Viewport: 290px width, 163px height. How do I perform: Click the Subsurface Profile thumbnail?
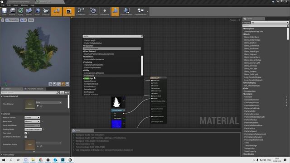30,144
